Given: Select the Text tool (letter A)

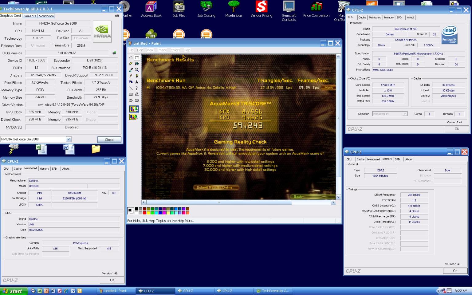Looking at the screenshot, I should (137, 82).
